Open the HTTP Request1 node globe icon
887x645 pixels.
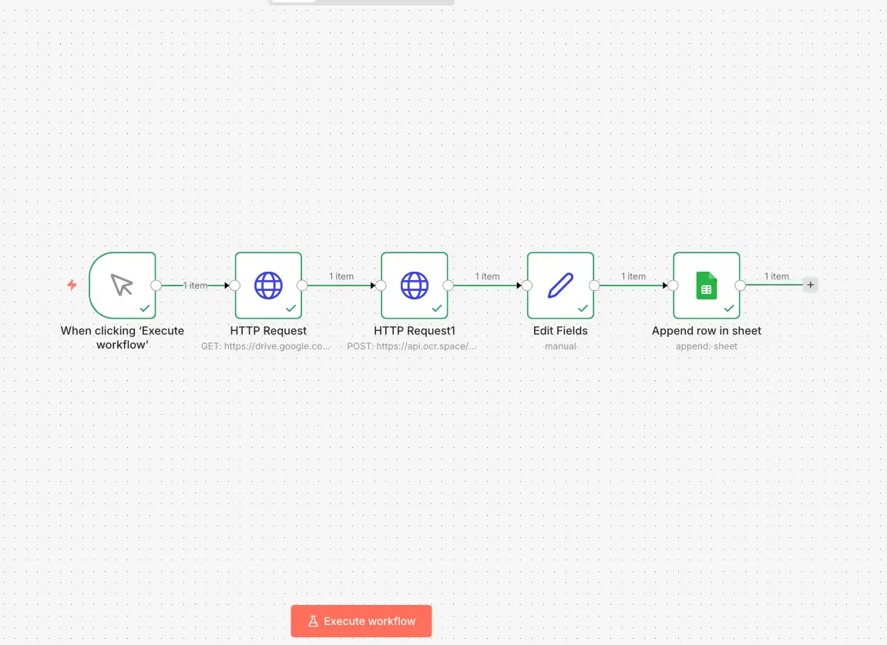coord(415,285)
